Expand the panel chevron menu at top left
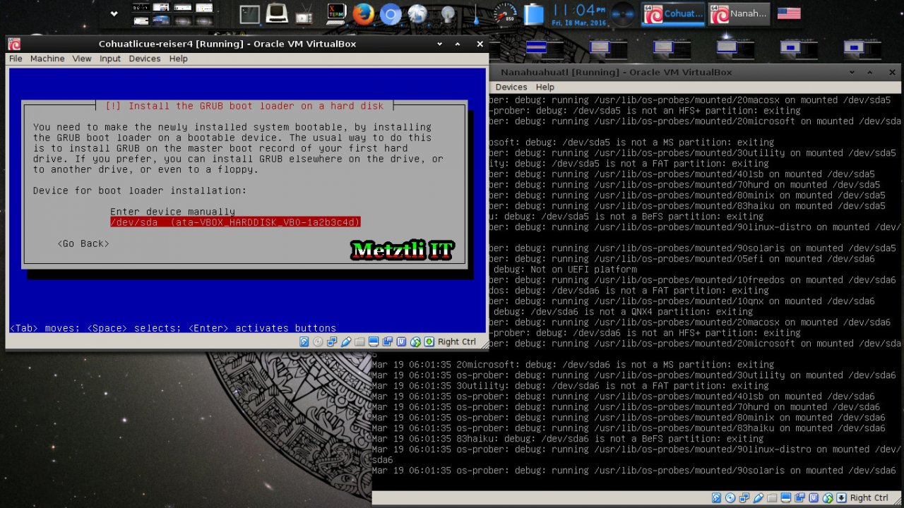This screenshot has height=508, width=904. point(114,13)
